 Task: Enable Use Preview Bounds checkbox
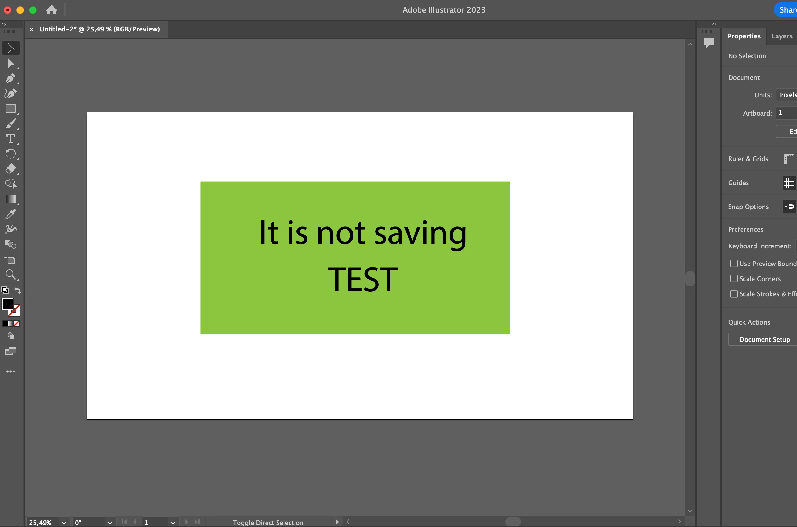tap(733, 263)
